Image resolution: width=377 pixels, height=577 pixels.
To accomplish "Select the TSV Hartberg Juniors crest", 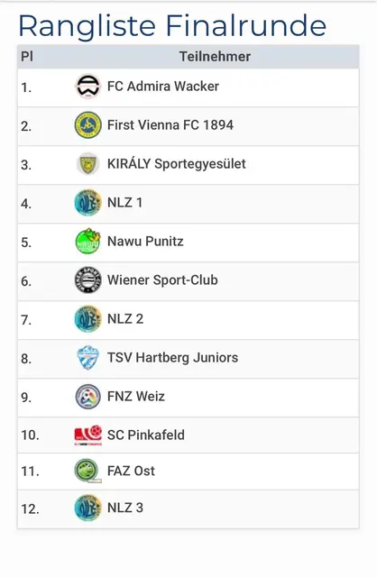I will (x=87, y=358).
